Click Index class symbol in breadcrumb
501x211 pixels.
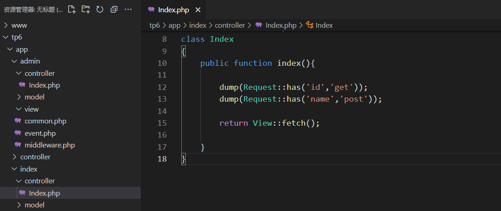324,25
